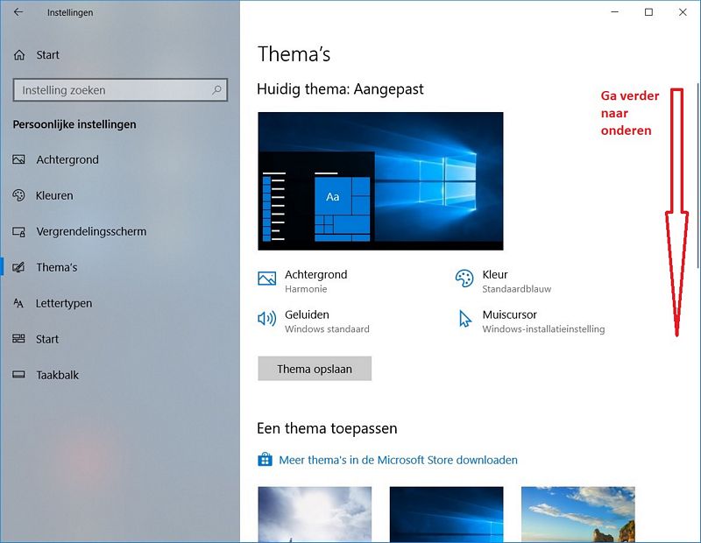
Task: Click the Achtergrond picture icon under the theme preview
Action: click(x=267, y=279)
